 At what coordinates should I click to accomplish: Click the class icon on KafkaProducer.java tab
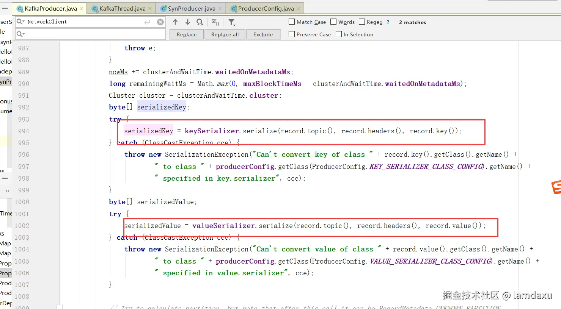[x=20, y=9]
